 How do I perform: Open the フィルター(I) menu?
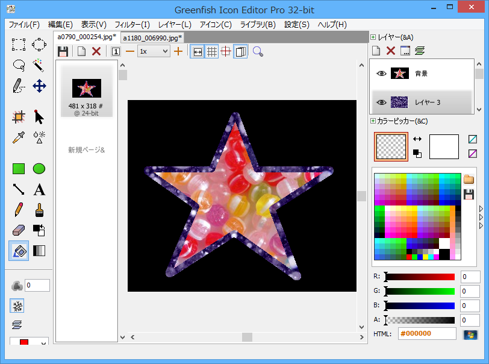[x=129, y=25]
